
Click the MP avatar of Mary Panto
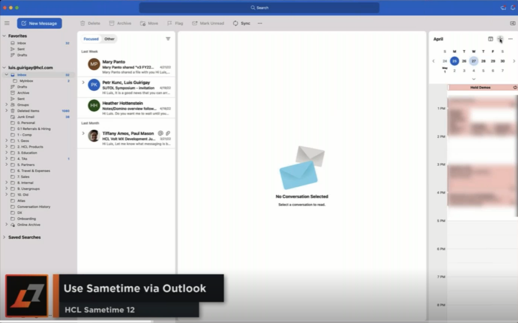(x=94, y=64)
